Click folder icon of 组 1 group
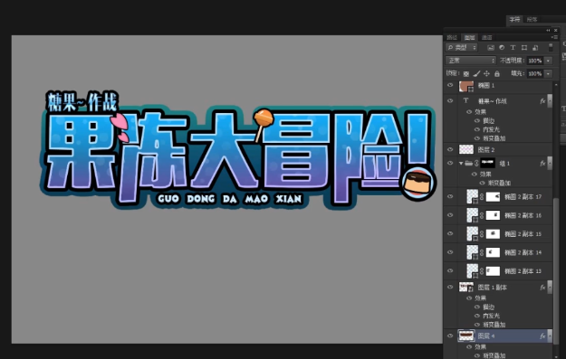 (x=468, y=164)
